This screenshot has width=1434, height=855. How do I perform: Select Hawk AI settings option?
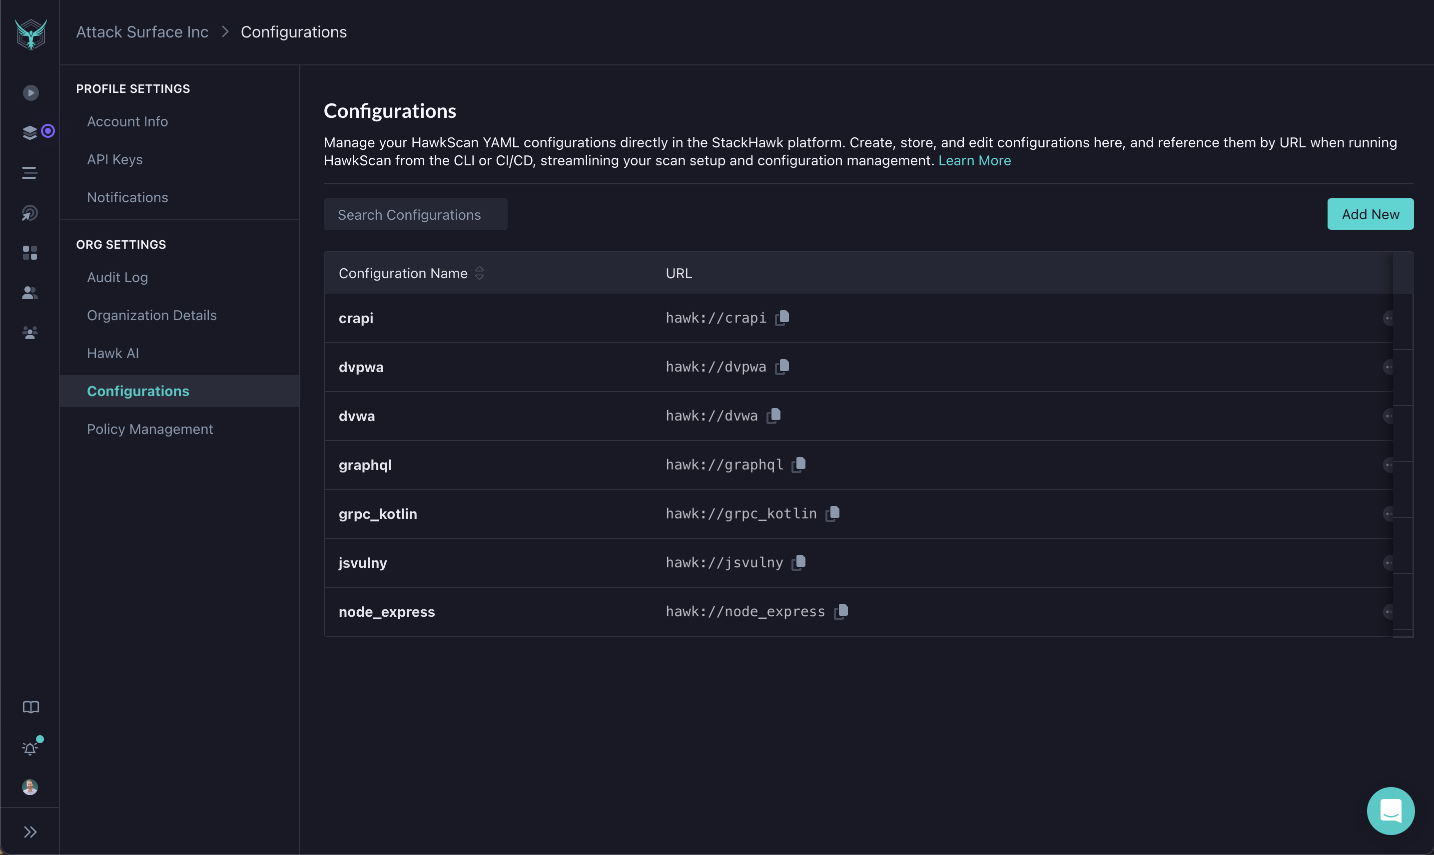tap(112, 353)
